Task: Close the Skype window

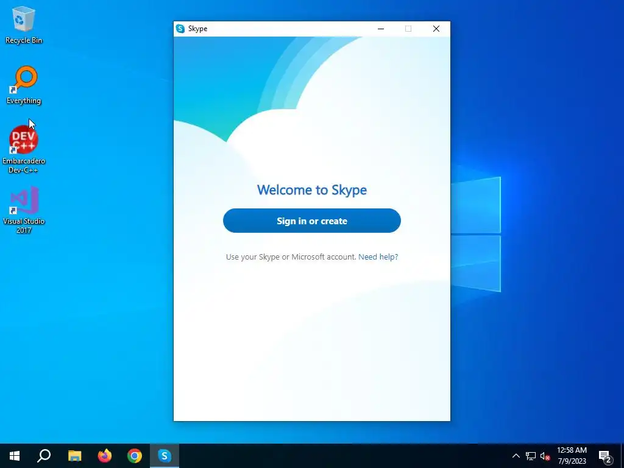Action: pos(436,29)
